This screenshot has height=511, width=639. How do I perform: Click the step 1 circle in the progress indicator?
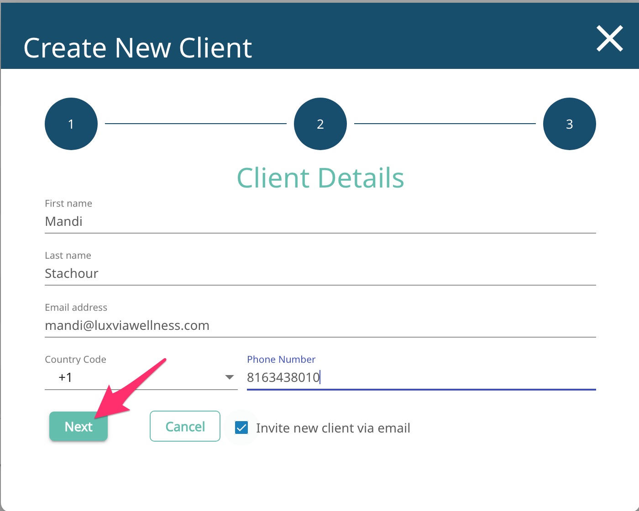pyautogui.click(x=71, y=124)
